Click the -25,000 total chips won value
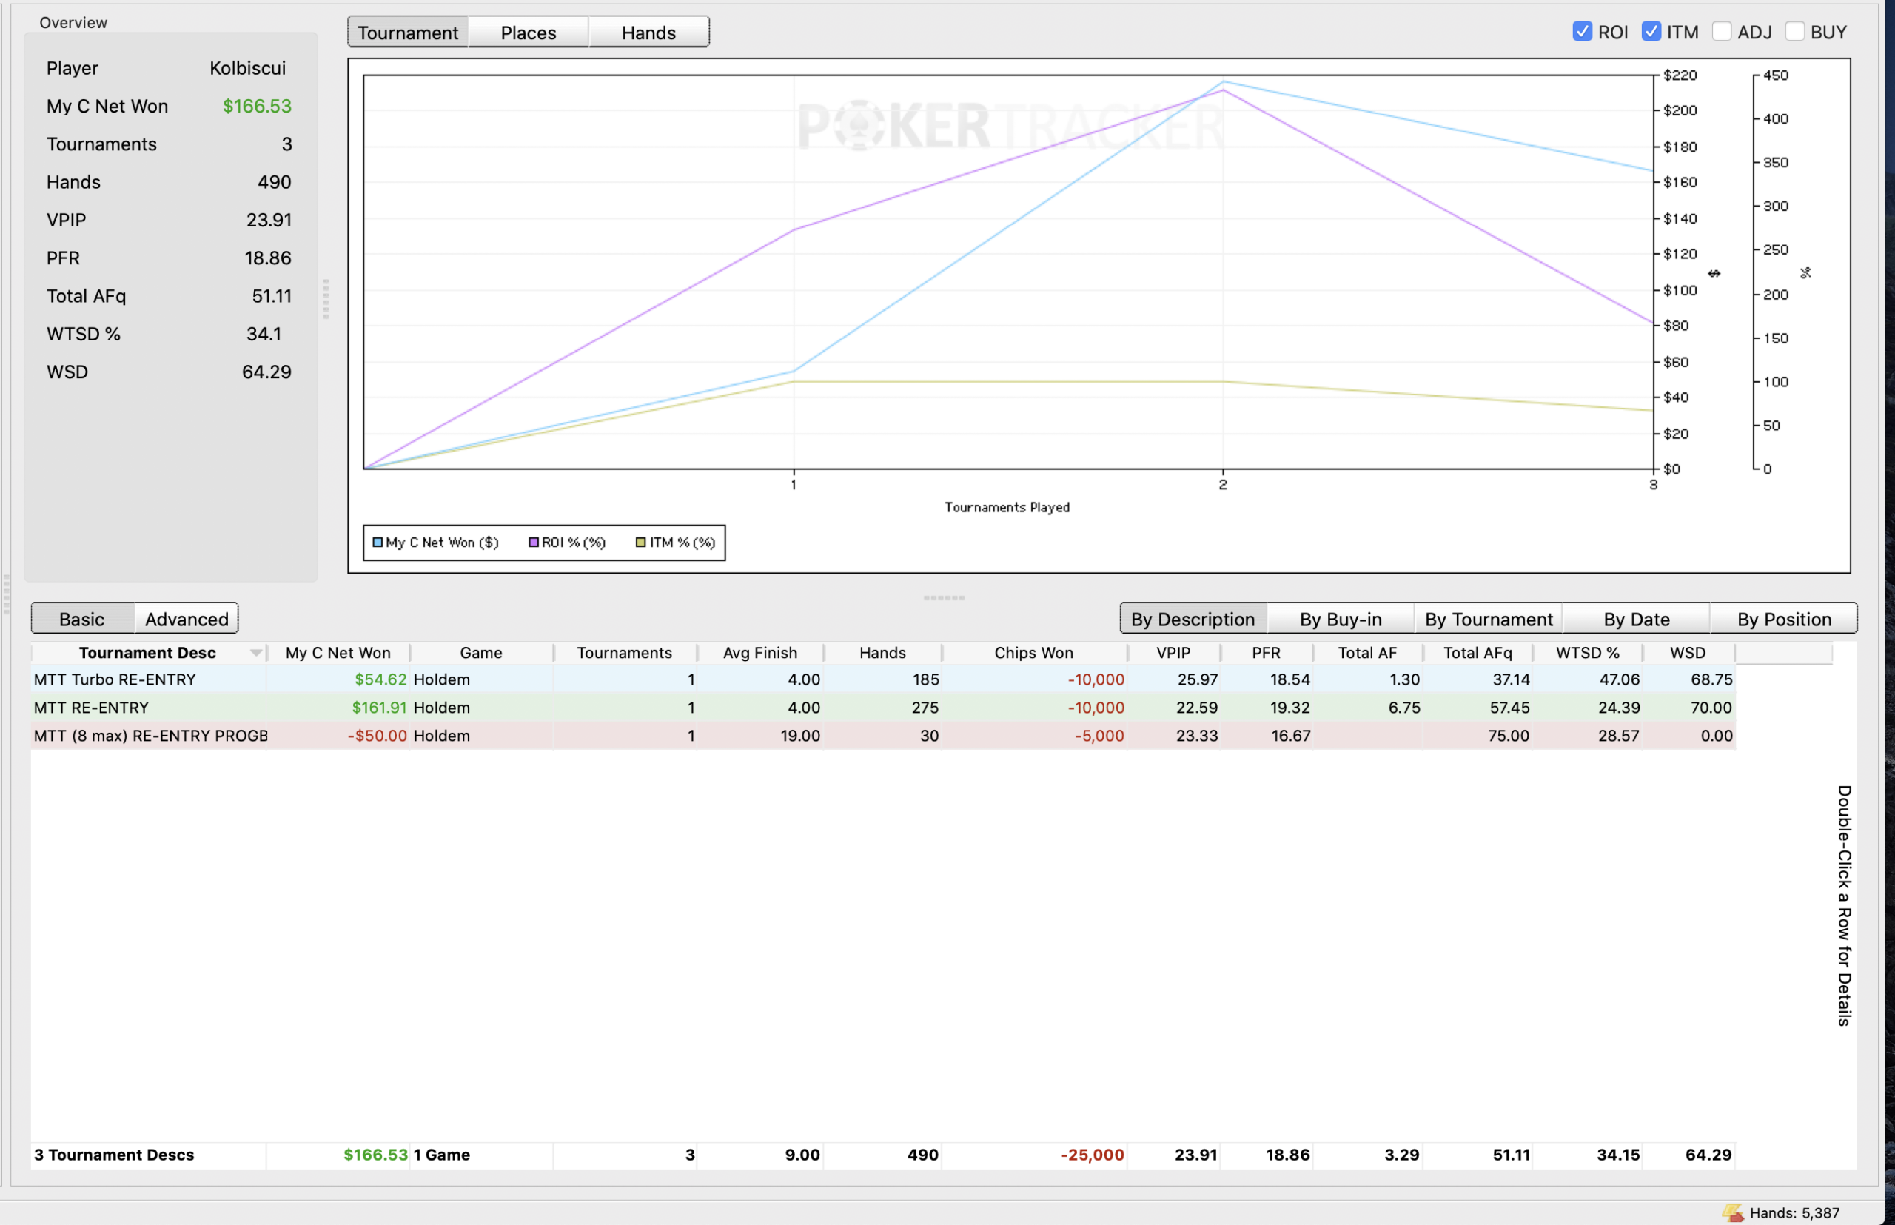The image size is (1895, 1225). (1093, 1155)
